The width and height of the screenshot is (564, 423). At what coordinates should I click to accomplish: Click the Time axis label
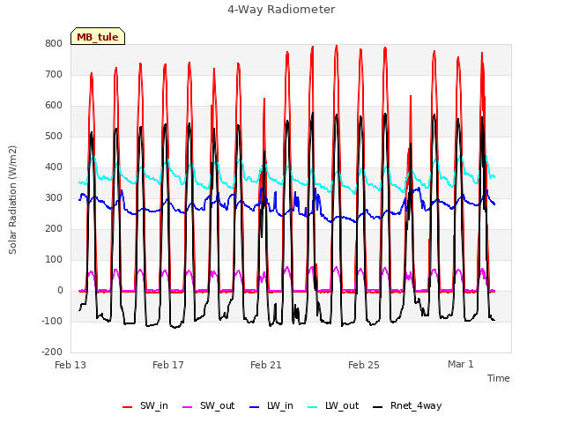coord(499,378)
